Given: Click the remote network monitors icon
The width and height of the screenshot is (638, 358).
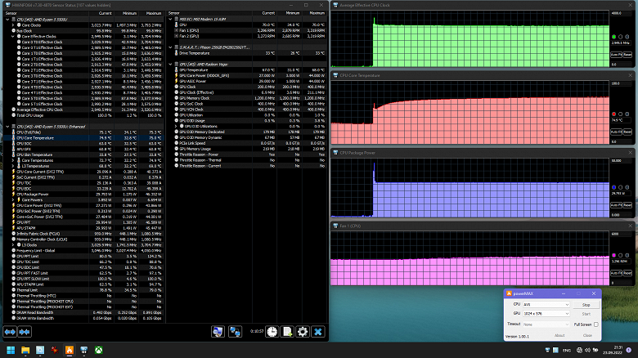Looking at the screenshot, I should [x=236, y=332].
